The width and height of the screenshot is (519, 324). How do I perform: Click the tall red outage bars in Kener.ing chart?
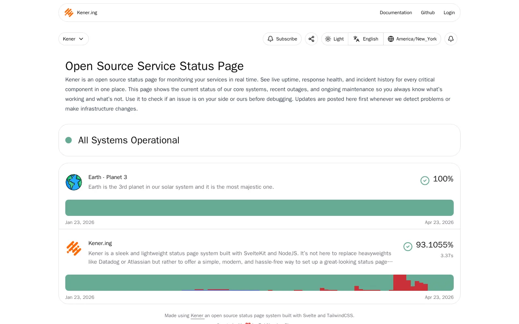click(400, 283)
